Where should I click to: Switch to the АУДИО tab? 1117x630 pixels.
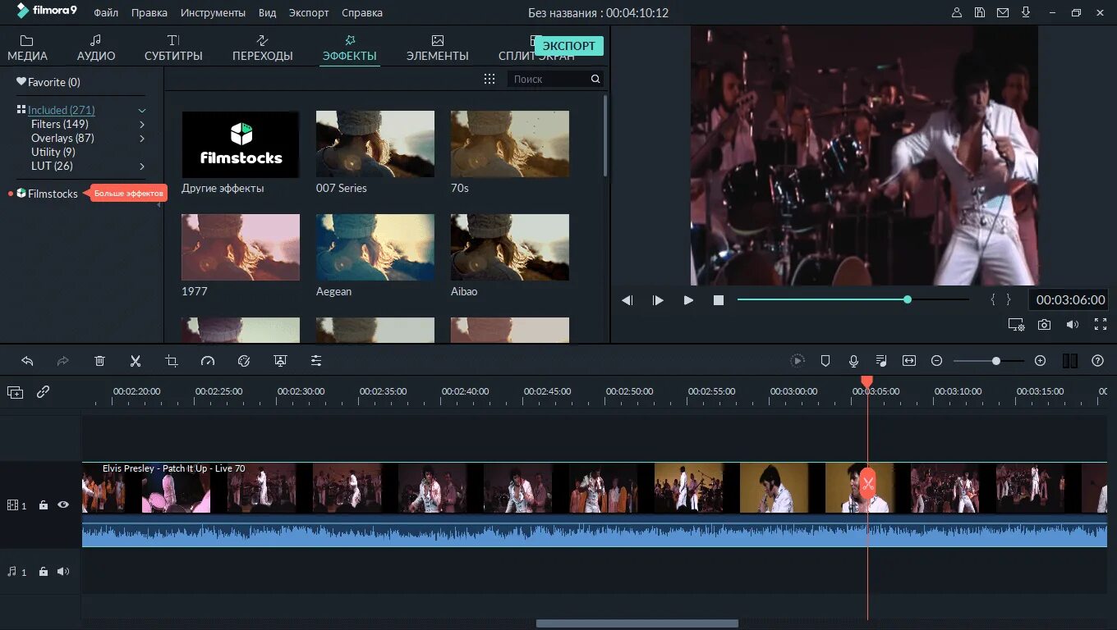tap(96, 48)
